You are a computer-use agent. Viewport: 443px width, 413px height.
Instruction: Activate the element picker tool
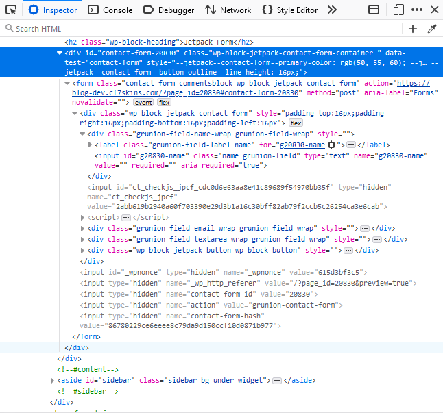coord(11,10)
